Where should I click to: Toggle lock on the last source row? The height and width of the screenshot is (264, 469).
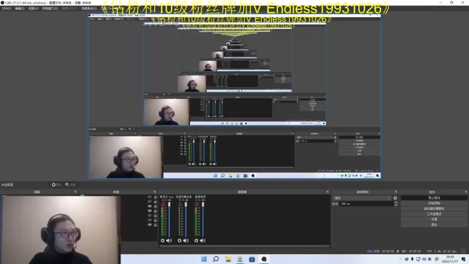[x=155, y=225]
